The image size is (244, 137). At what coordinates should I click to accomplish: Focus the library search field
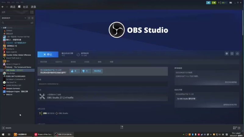[x=16, y=23]
